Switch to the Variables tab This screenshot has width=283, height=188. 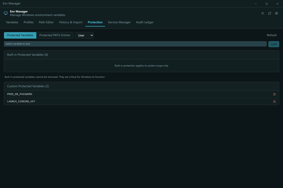[12, 22]
